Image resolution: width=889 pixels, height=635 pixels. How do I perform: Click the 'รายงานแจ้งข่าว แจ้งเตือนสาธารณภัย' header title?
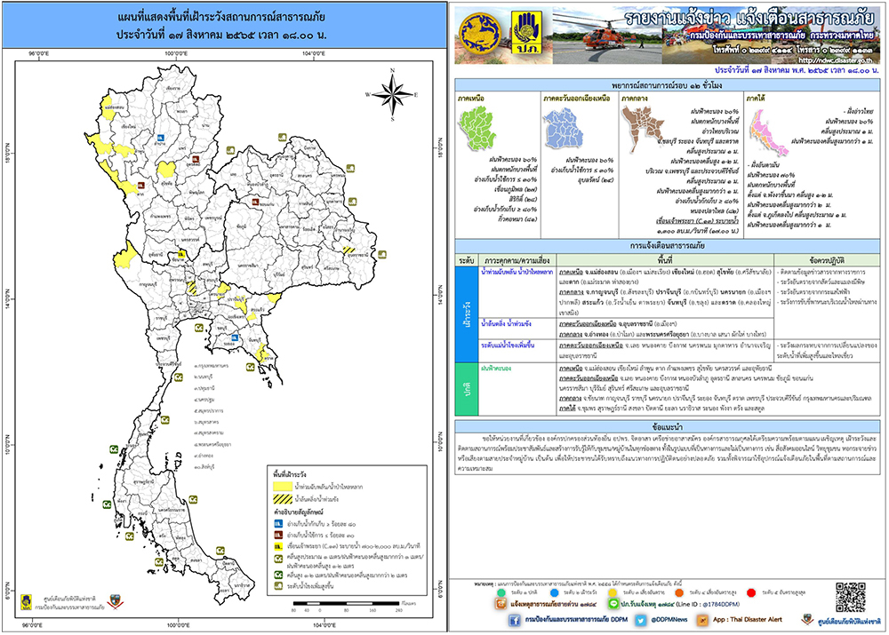[749, 18]
